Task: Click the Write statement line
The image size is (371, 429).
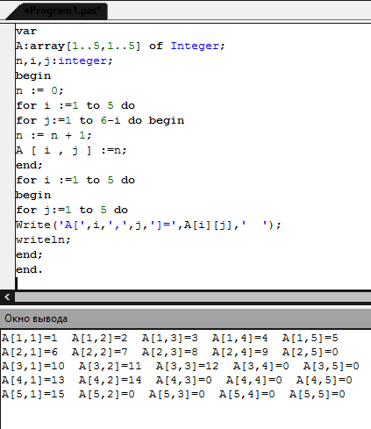Action: [x=148, y=225]
